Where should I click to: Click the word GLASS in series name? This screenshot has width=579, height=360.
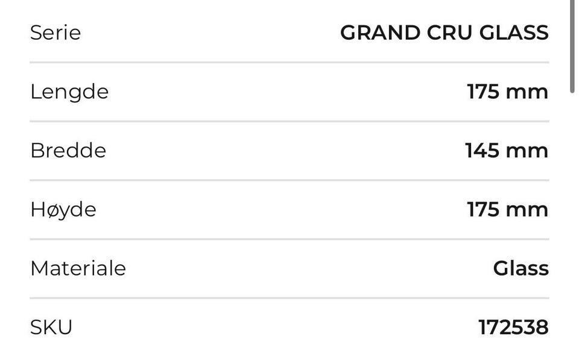(x=514, y=33)
